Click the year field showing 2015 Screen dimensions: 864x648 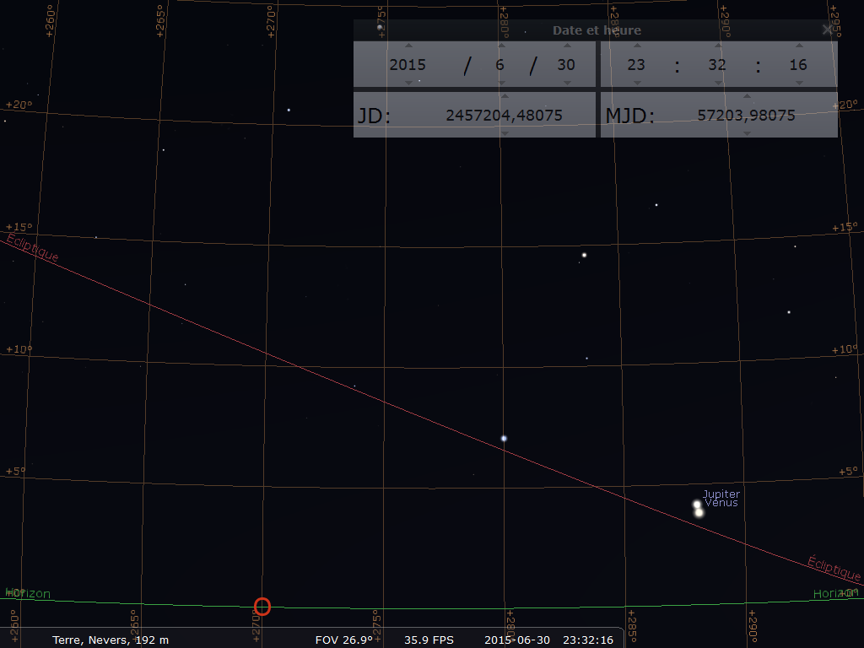tap(408, 65)
